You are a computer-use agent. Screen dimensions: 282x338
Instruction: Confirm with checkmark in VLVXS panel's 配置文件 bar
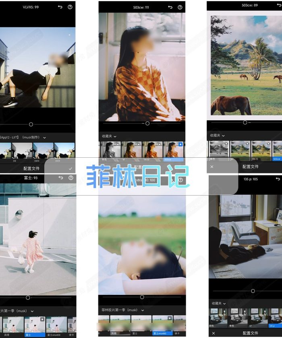pyautogui.click(x=70, y=169)
